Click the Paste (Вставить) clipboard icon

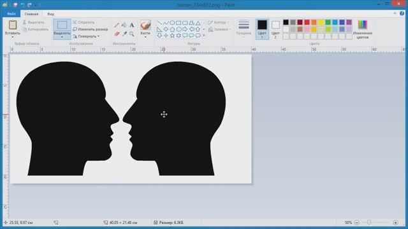pyautogui.click(x=13, y=25)
